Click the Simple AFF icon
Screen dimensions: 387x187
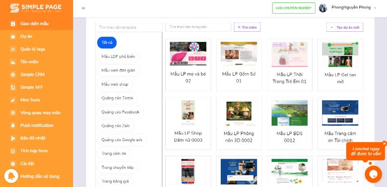pos(13,87)
